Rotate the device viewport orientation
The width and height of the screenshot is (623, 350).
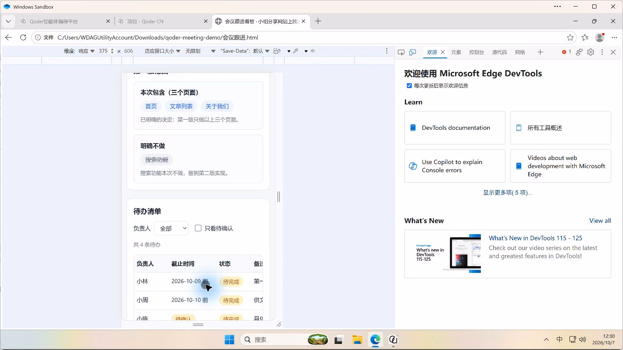[x=277, y=51]
